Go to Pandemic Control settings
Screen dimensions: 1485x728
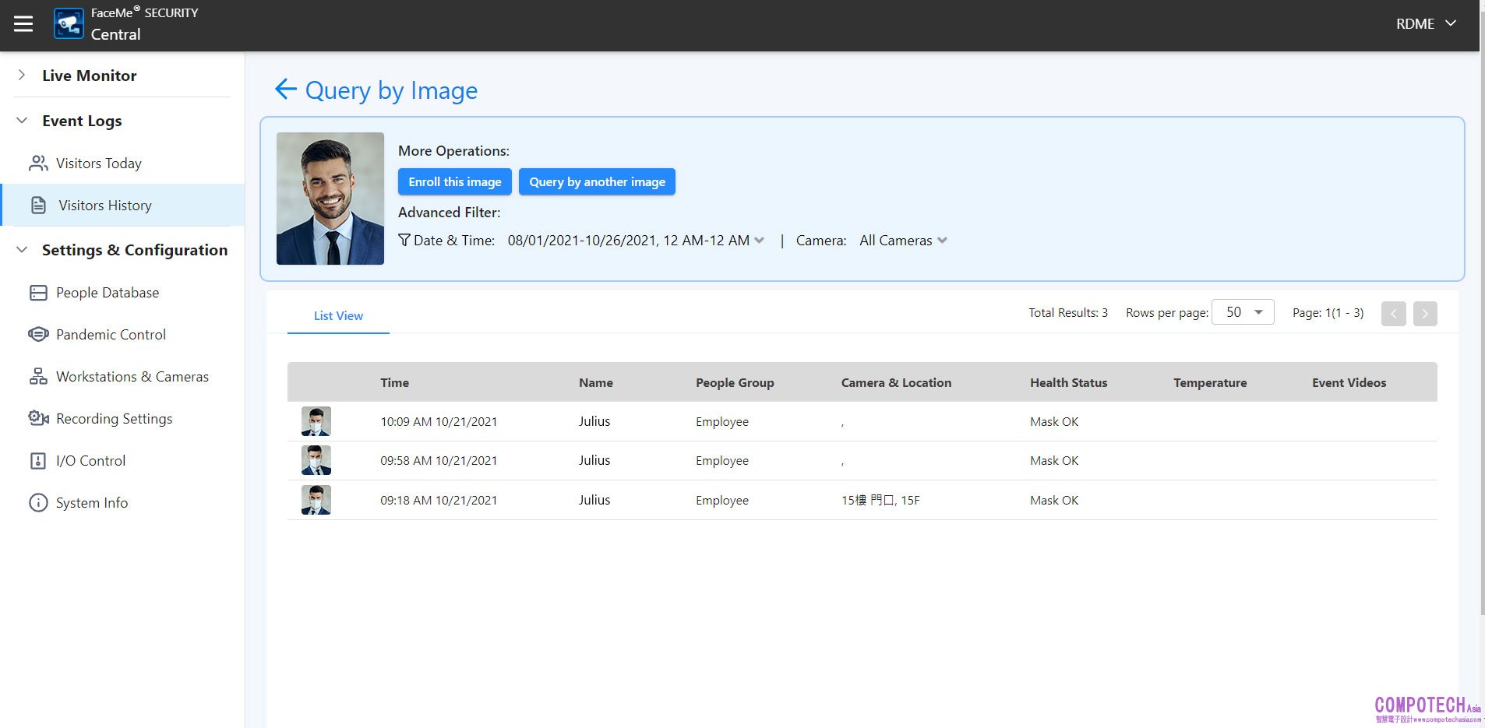coord(111,335)
